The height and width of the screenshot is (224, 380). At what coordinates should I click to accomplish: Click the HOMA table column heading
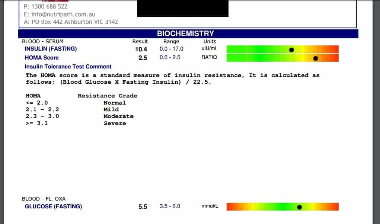33,96
